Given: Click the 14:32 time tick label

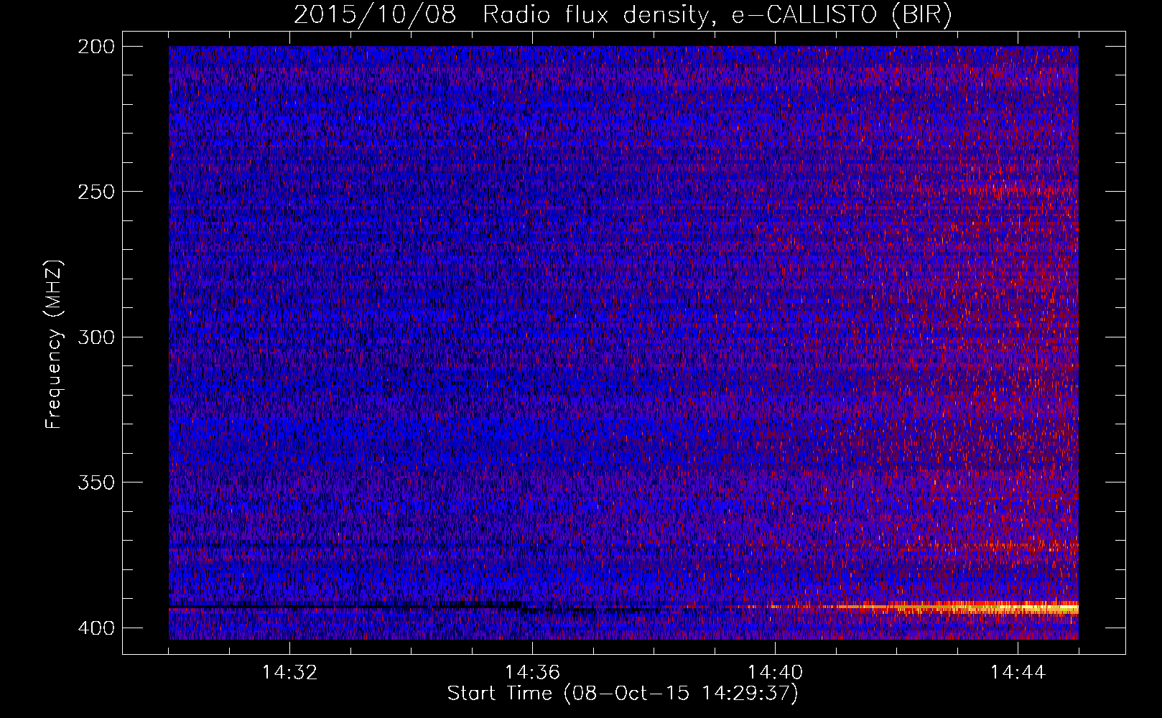Looking at the screenshot, I should tap(289, 673).
